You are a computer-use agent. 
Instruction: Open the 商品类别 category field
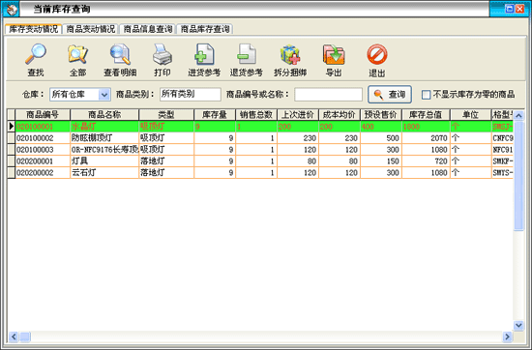[x=190, y=95]
